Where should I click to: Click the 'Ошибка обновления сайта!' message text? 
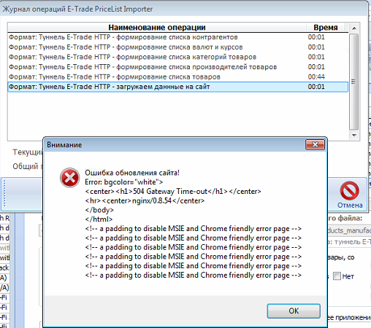tap(132, 173)
